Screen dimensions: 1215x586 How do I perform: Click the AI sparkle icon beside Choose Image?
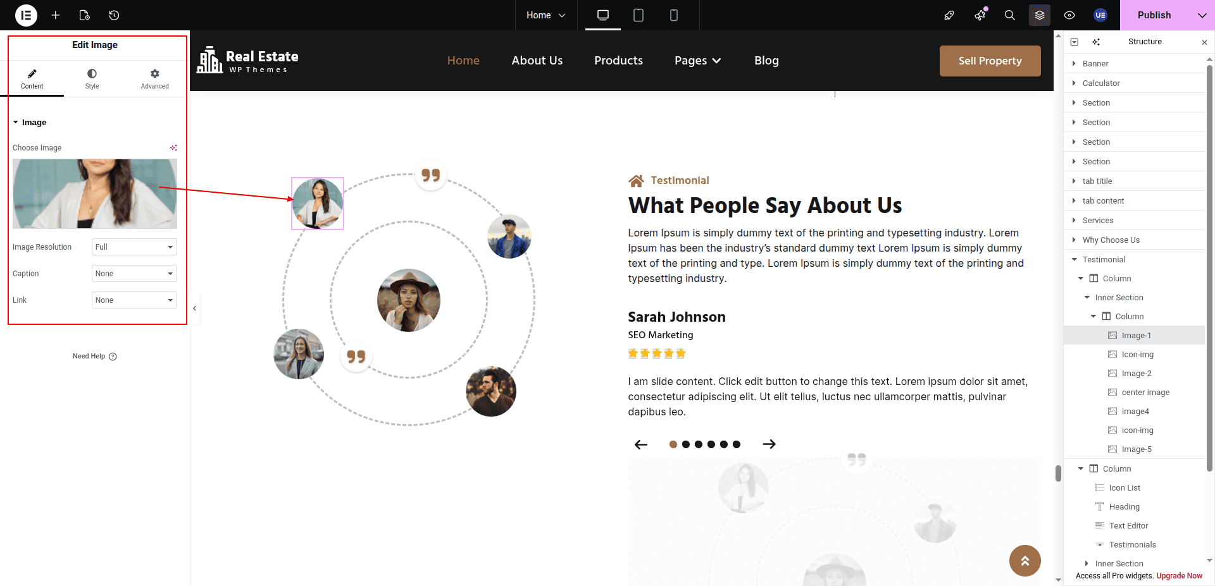[x=173, y=148]
